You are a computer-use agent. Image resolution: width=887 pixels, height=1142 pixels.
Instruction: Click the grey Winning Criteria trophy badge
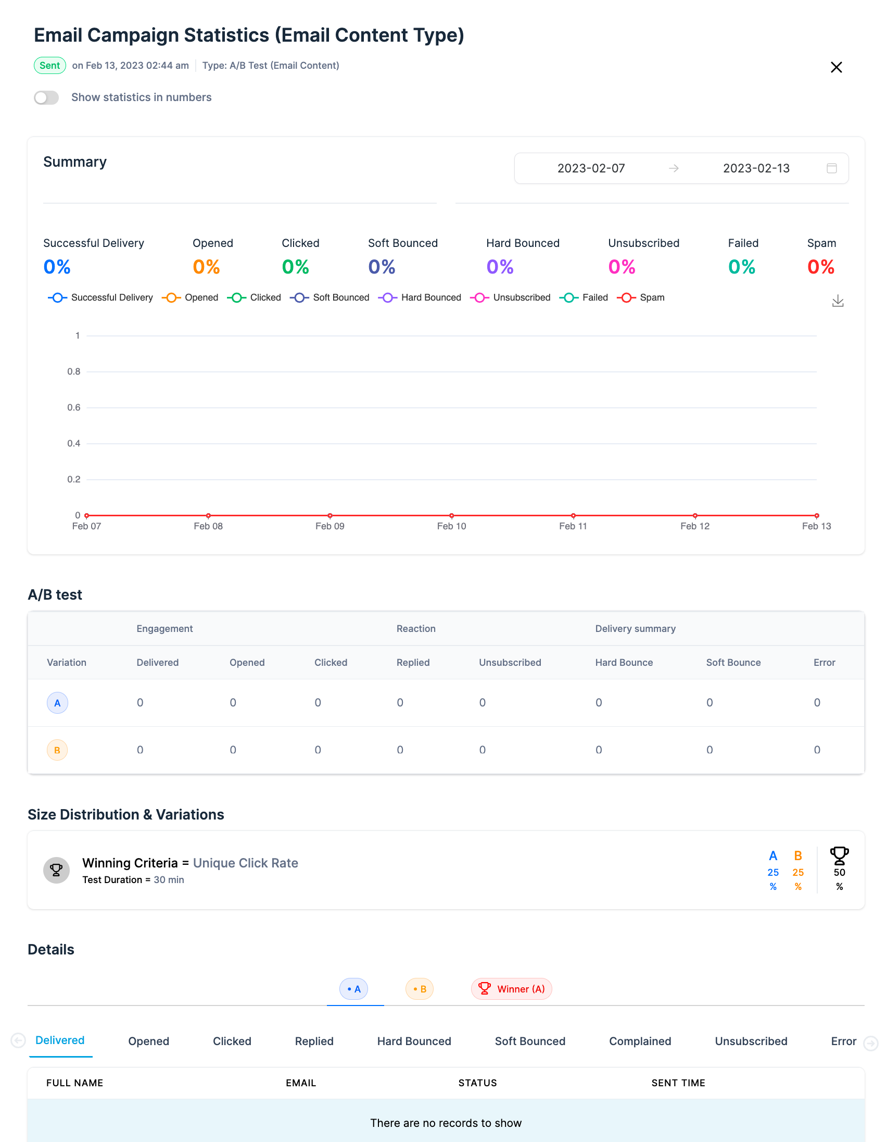56,870
